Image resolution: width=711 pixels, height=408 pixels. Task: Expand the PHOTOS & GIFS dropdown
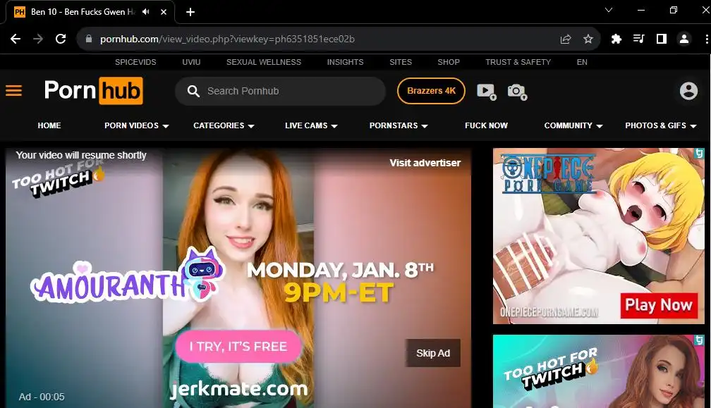click(661, 125)
